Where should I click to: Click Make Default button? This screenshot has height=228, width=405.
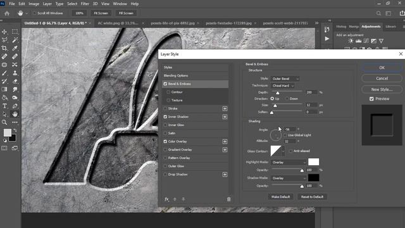[280, 197]
